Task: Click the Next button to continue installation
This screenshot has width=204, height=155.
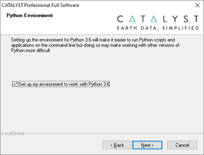Action: [x=147, y=145]
